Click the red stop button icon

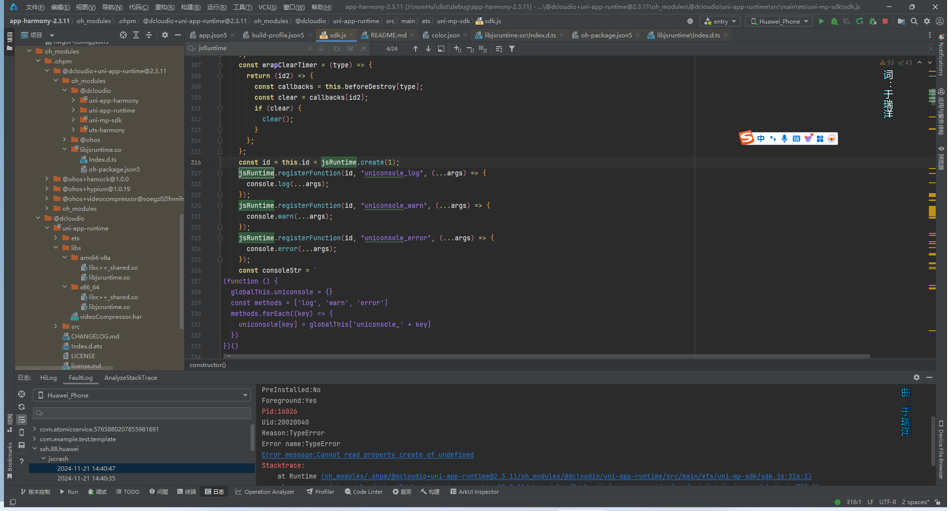[x=885, y=21]
